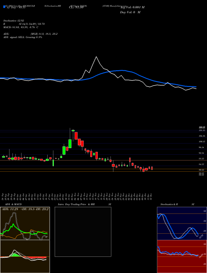
Task: Click the green ADX line peak in ADX panel
Action: pos(12,225)
